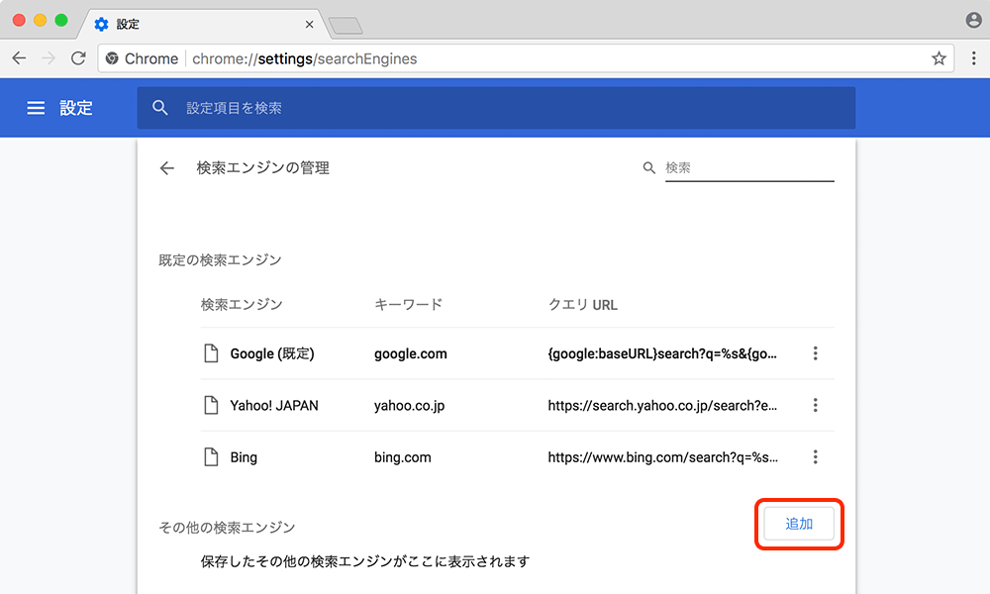Click キーワード column header
Screen dimensions: 990x594
409,304
